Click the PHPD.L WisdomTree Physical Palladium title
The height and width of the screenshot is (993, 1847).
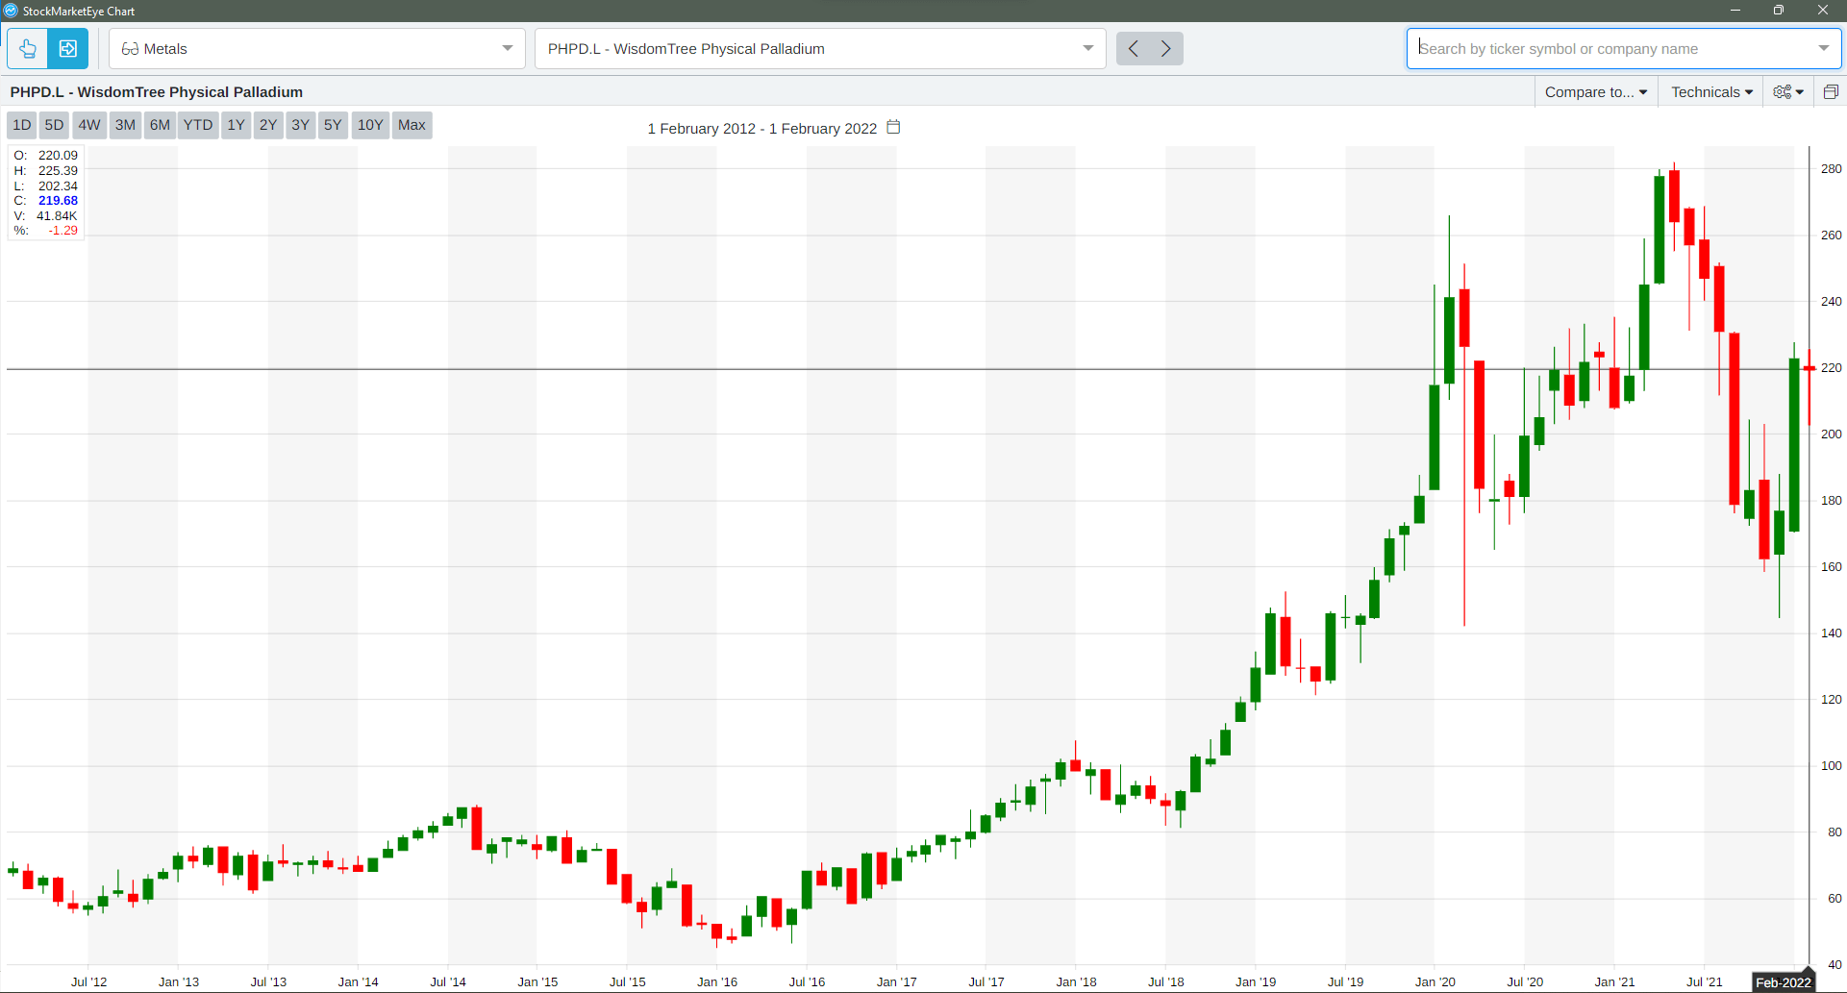tap(157, 92)
